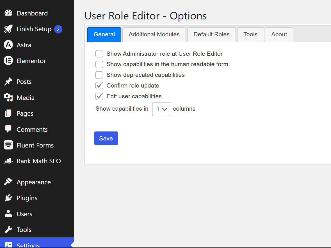Click the blue Save button
Viewport: 331px width, 248px height.
point(106,138)
